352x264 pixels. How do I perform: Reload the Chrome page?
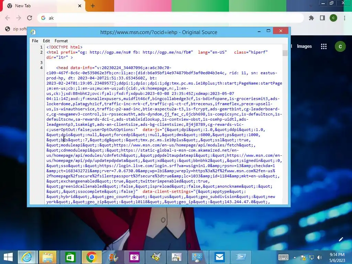pyautogui.click(x=30, y=18)
